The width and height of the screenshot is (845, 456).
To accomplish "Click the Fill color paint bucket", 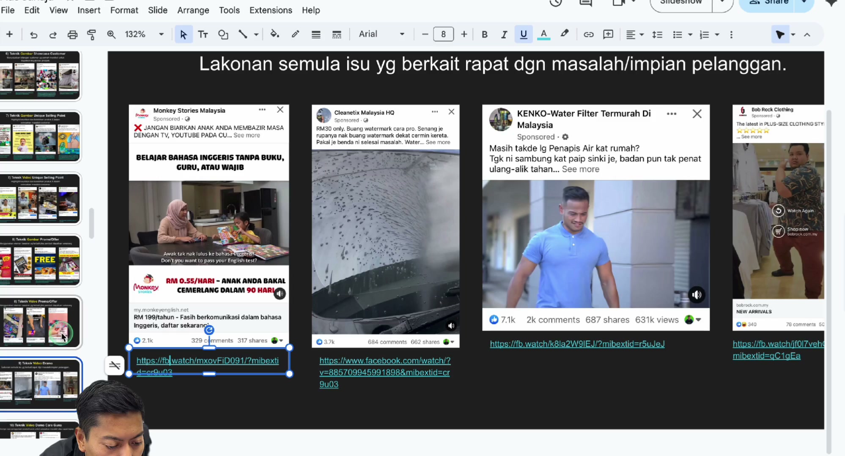I will (x=275, y=34).
